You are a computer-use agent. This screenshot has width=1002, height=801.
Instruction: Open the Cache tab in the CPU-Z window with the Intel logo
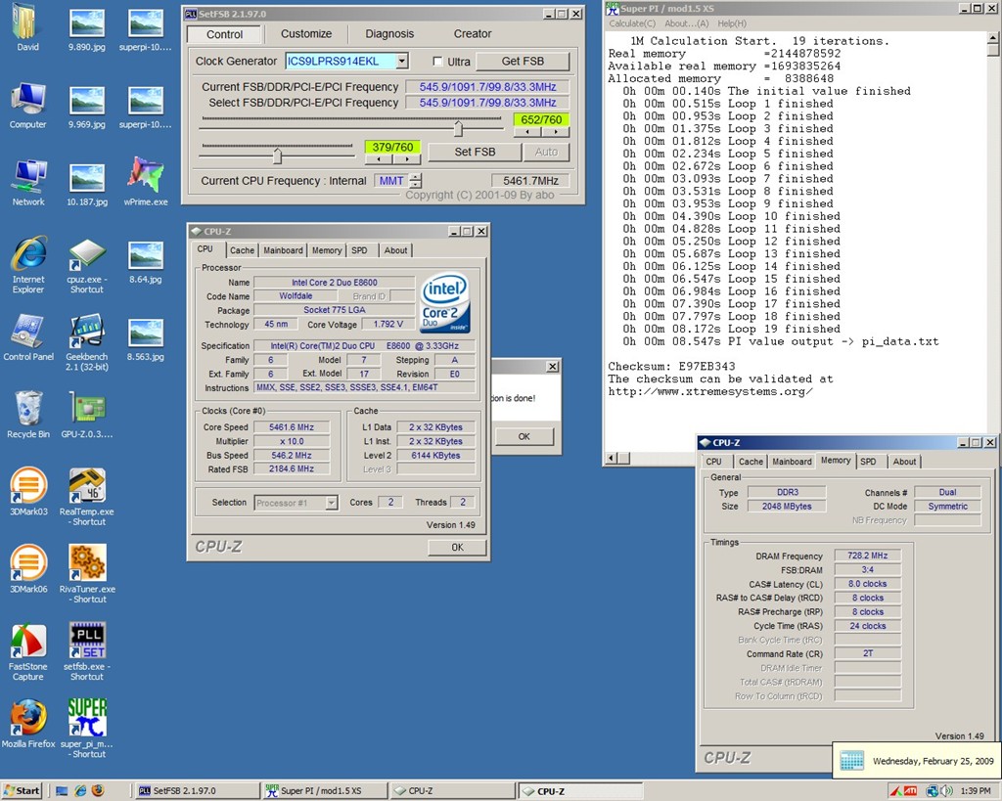[x=242, y=250]
